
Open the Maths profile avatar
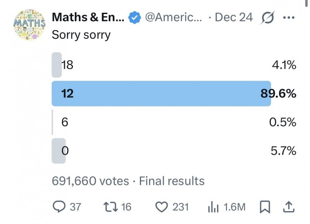[x=29, y=26]
